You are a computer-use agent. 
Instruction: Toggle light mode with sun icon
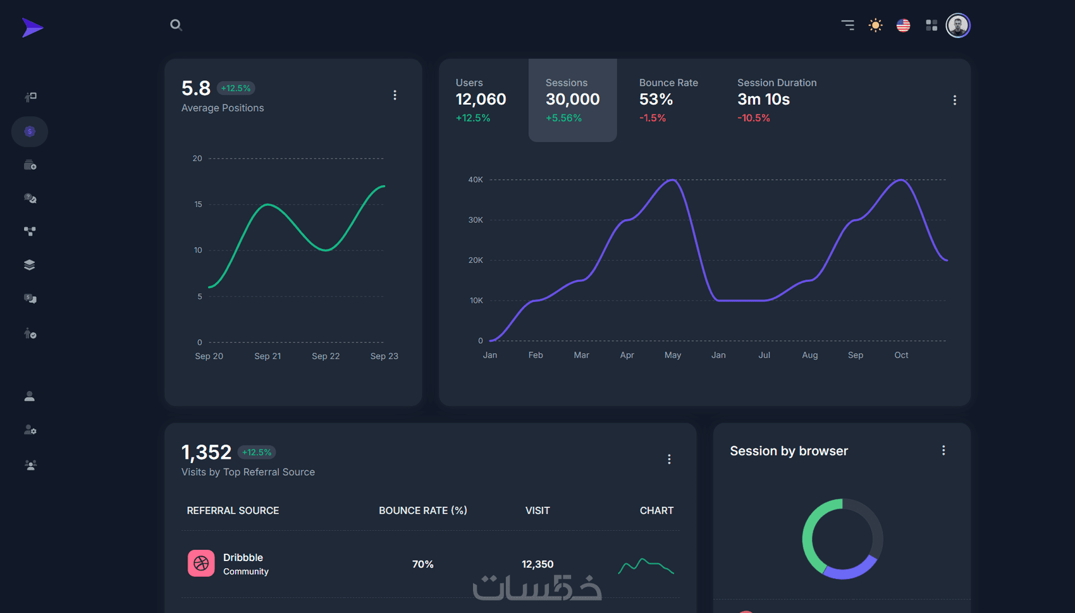[x=875, y=25]
